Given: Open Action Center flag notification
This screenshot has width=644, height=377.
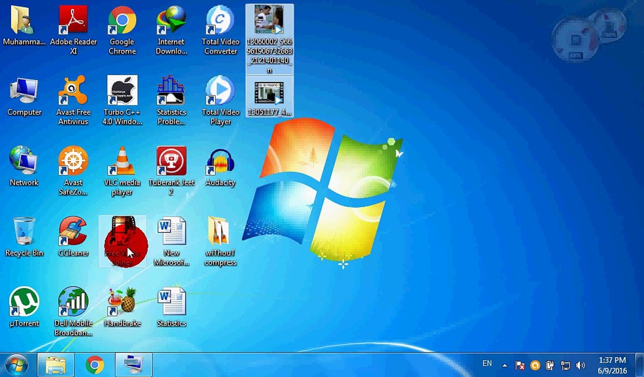Looking at the screenshot, I should (520, 365).
